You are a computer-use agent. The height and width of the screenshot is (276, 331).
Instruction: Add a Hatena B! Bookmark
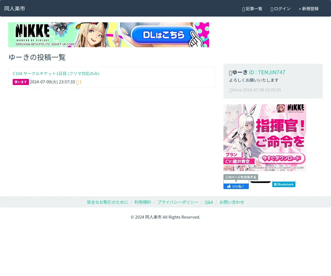pos(284,184)
